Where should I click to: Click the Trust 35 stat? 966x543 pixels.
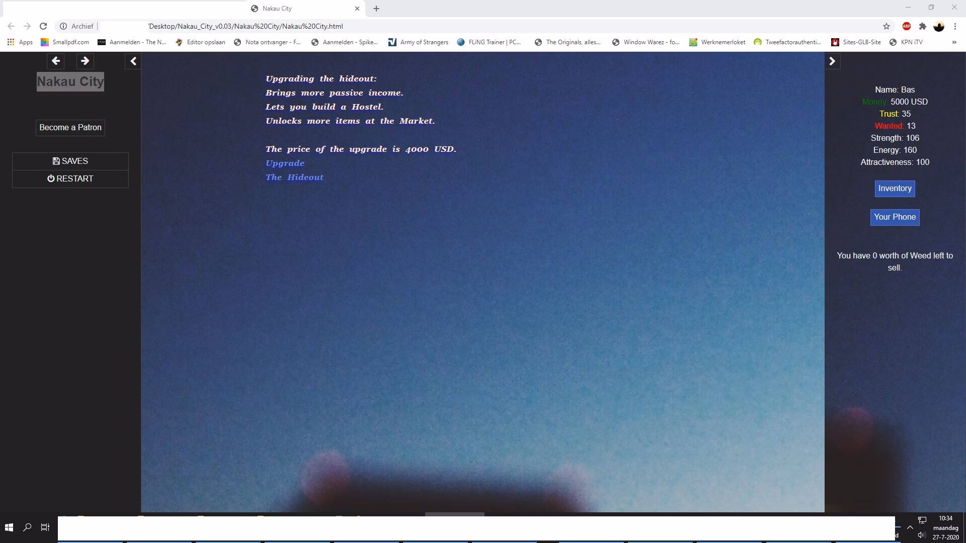click(x=895, y=114)
